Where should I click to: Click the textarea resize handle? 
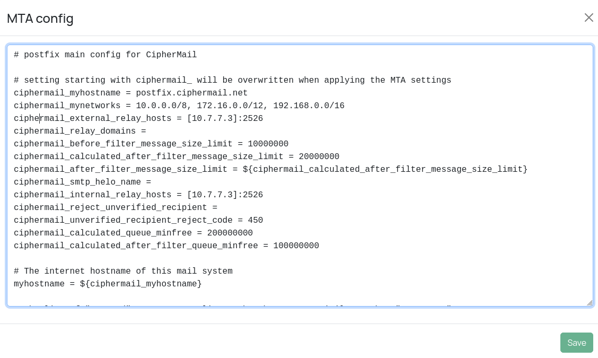coord(590,303)
